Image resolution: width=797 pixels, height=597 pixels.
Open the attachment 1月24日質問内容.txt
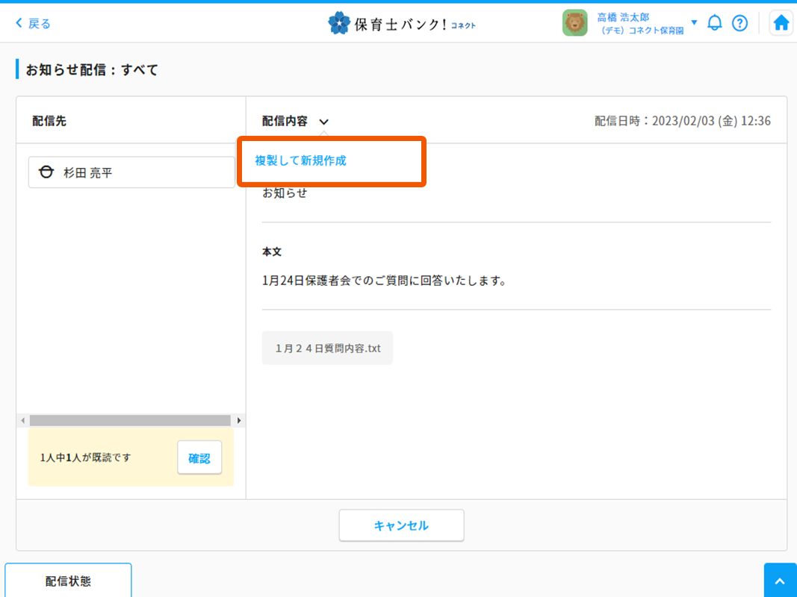327,348
